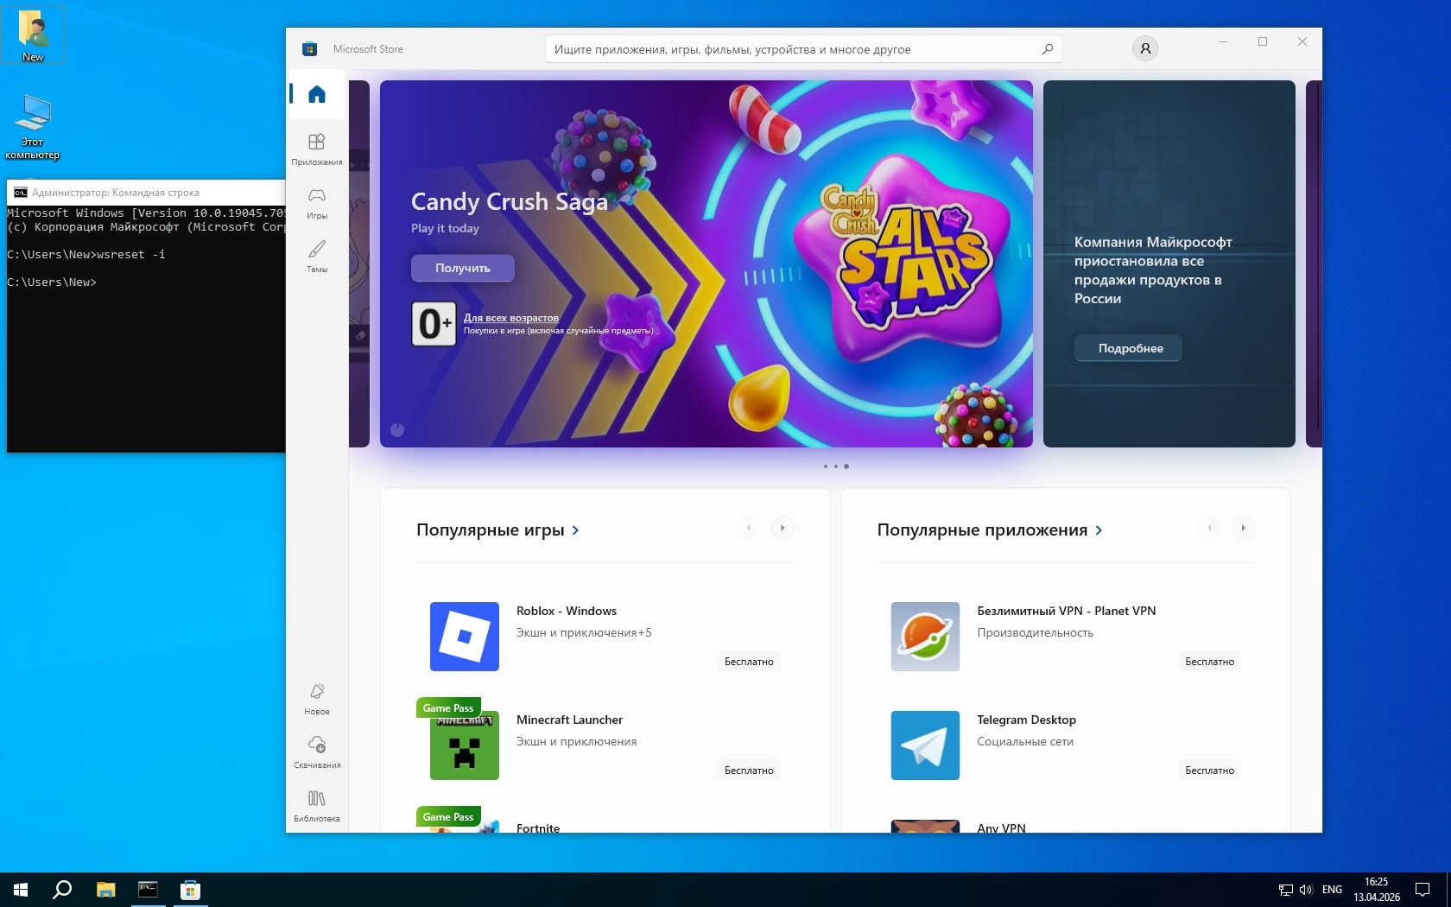Open the Скачивания downloads icon
This screenshot has height=907, width=1451.
(317, 752)
